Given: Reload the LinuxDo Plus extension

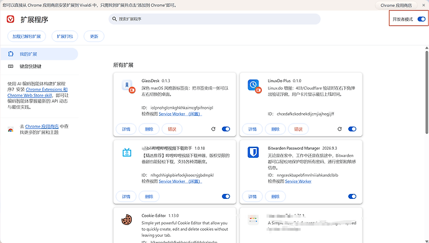Looking at the screenshot, I should point(339,129).
